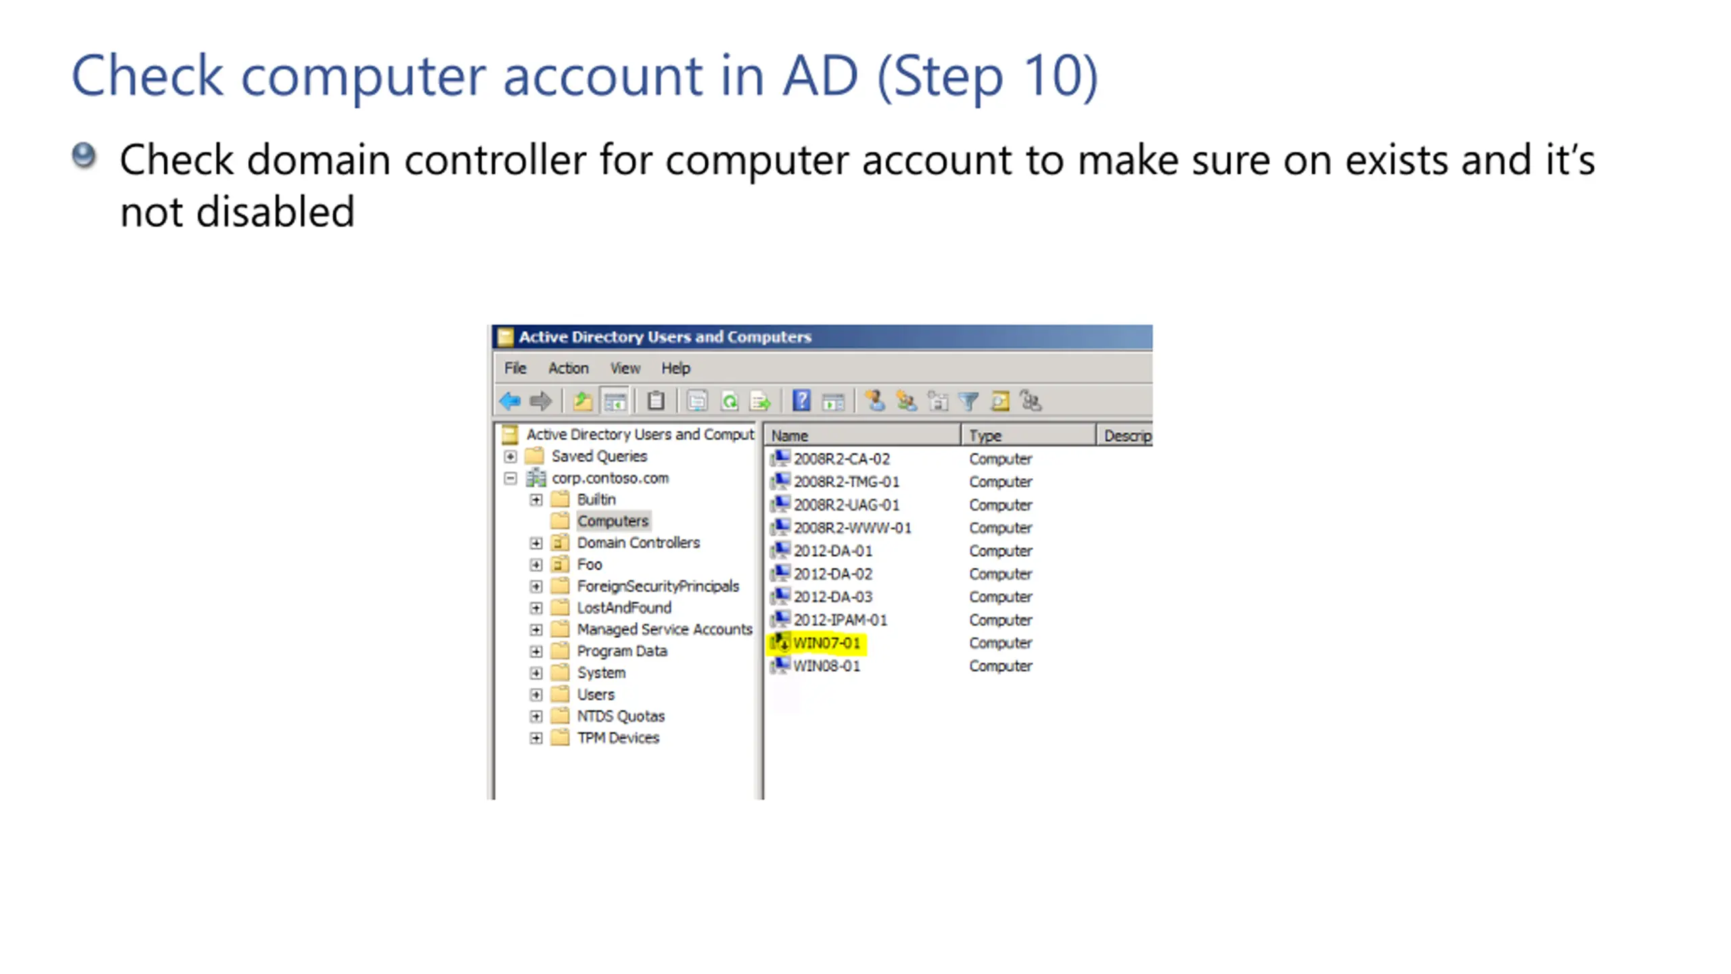Select the 2012-DA-01 computer row
The width and height of the screenshot is (1731, 974).
pyautogui.click(x=902, y=551)
